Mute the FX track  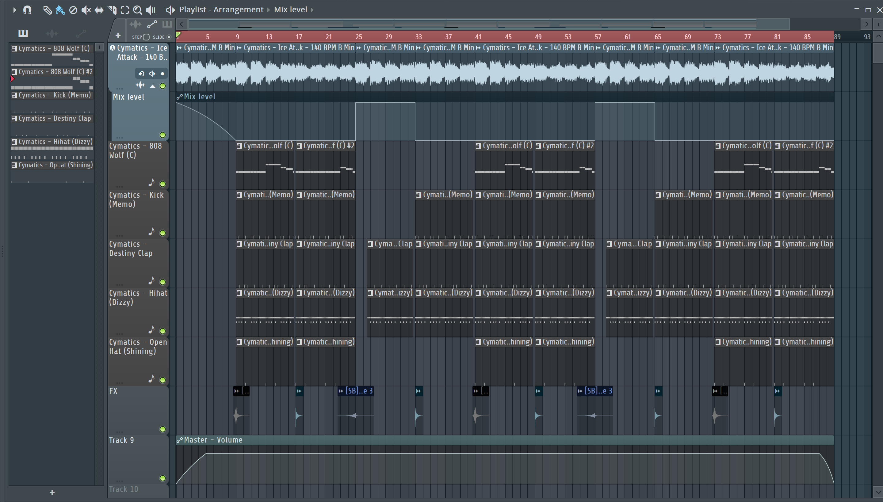point(162,429)
